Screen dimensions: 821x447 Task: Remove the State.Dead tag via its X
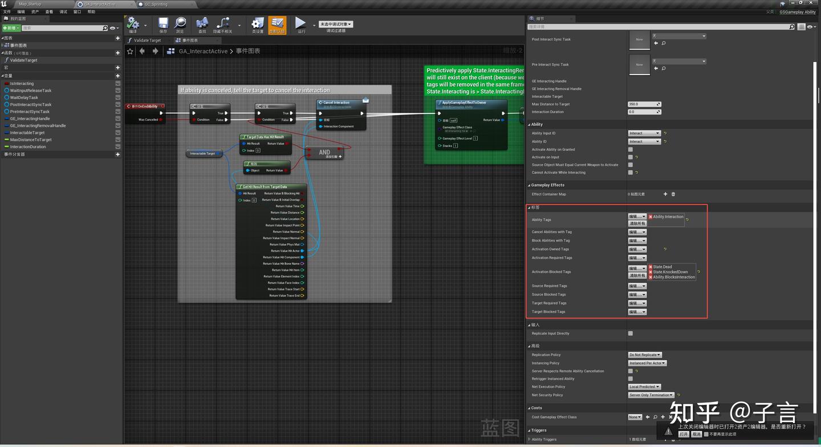click(x=651, y=267)
